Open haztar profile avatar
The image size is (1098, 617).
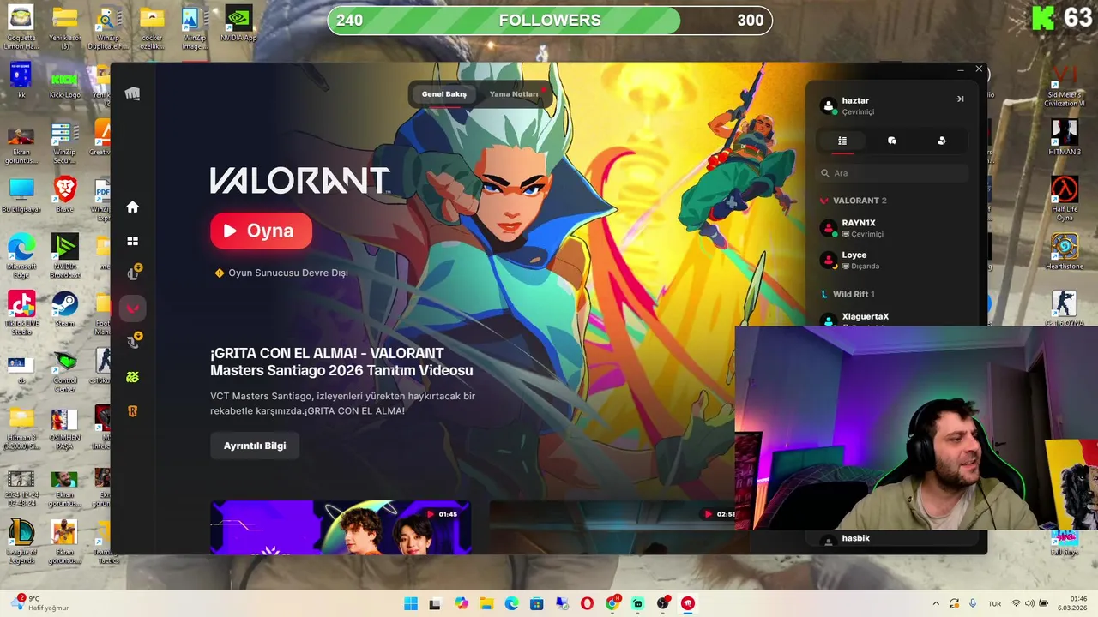(x=829, y=105)
